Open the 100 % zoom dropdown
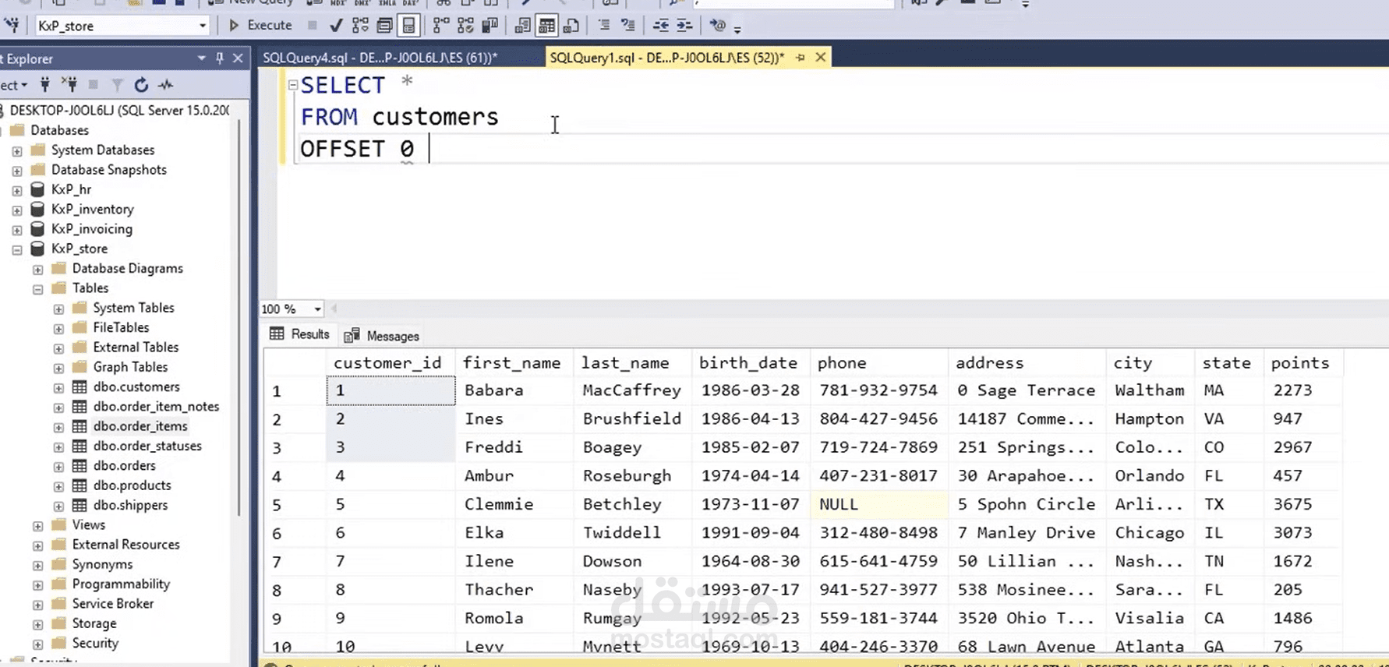Image resolution: width=1389 pixels, height=667 pixels. 317,309
